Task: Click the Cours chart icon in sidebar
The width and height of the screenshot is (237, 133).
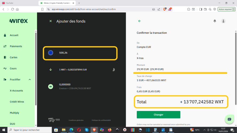Action: tap(5, 68)
